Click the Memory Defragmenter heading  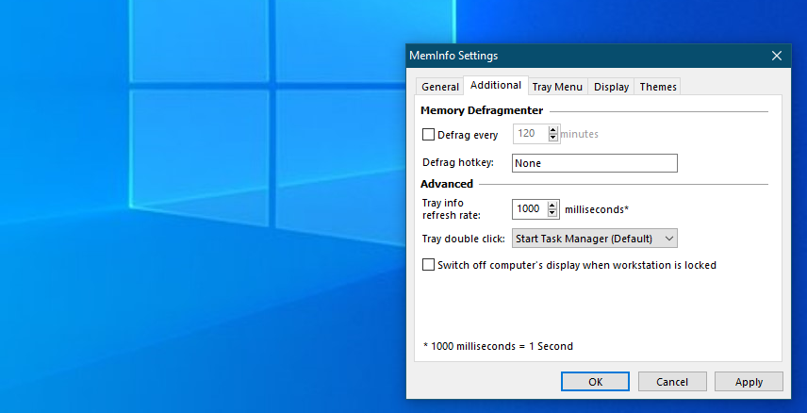coord(482,110)
